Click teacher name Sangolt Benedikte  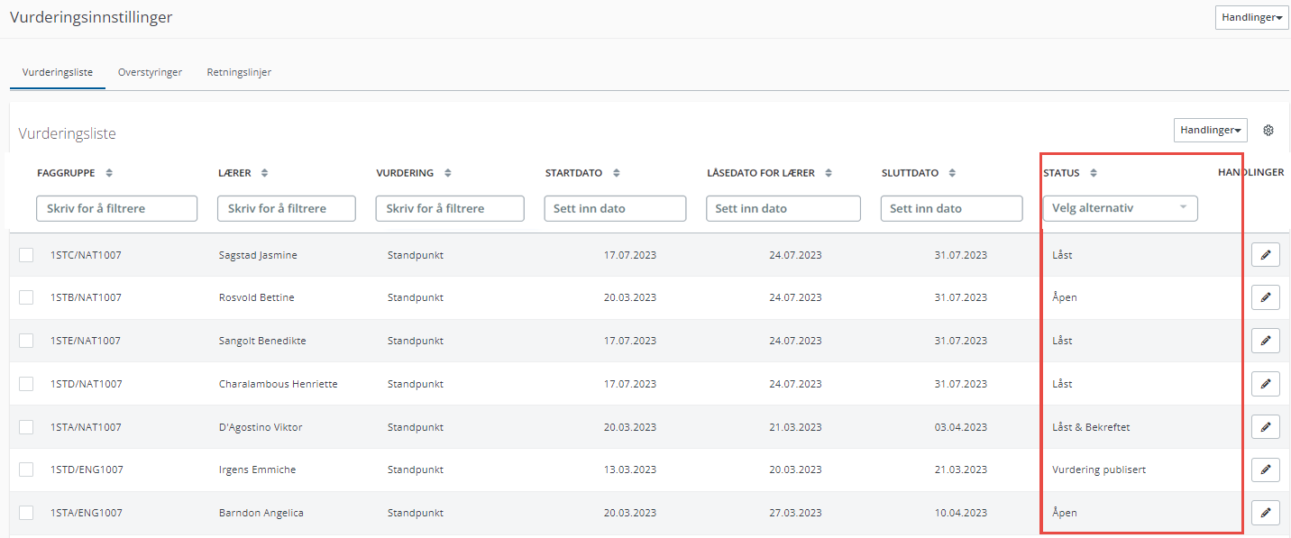tap(262, 341)
